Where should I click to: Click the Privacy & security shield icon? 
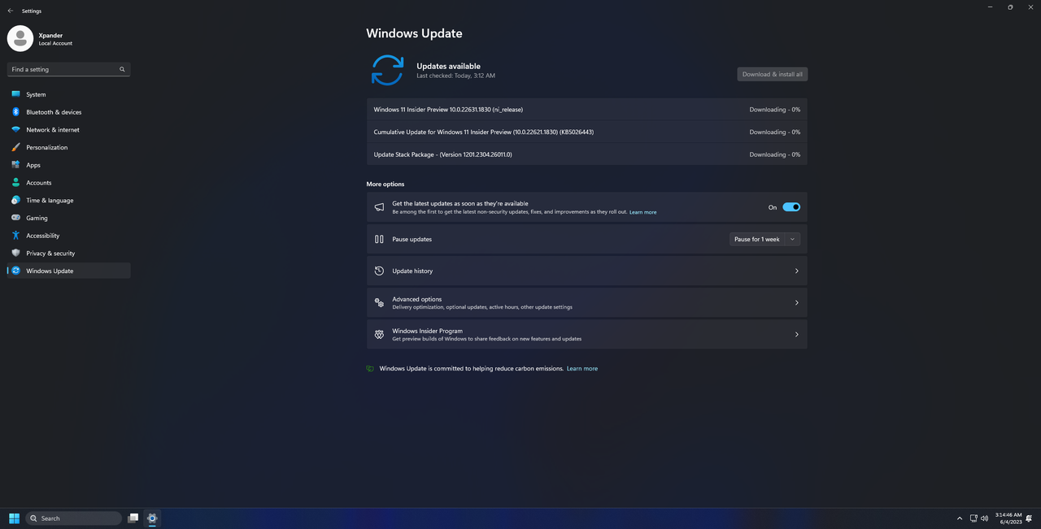coord(15,253)
